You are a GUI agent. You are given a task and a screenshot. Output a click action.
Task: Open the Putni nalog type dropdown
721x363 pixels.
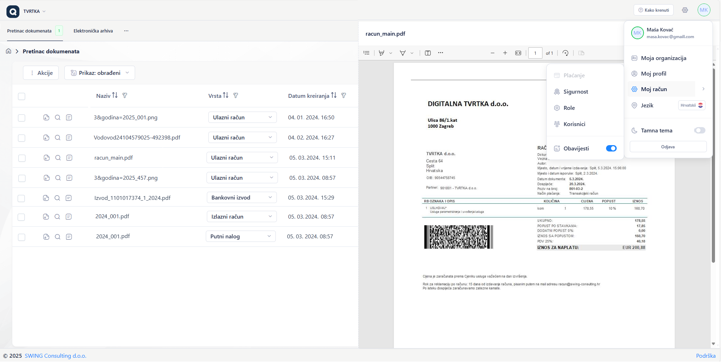[x=241, y=236]
